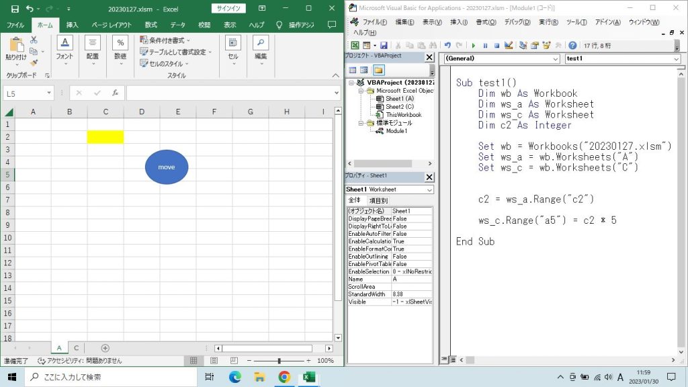Click the Cut scissors icon in Excel ribbon
Viewport: 688px width, 387px height.
pyautogui.click(x=34, y=40)
